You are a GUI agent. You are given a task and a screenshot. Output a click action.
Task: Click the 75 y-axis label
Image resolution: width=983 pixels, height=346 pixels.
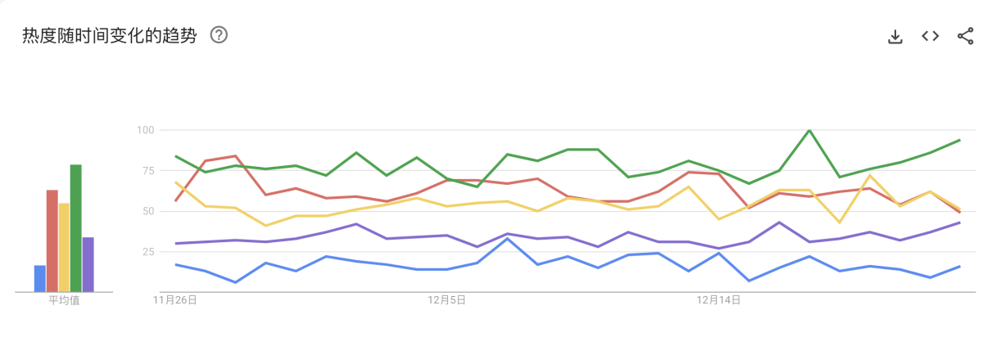148,170
